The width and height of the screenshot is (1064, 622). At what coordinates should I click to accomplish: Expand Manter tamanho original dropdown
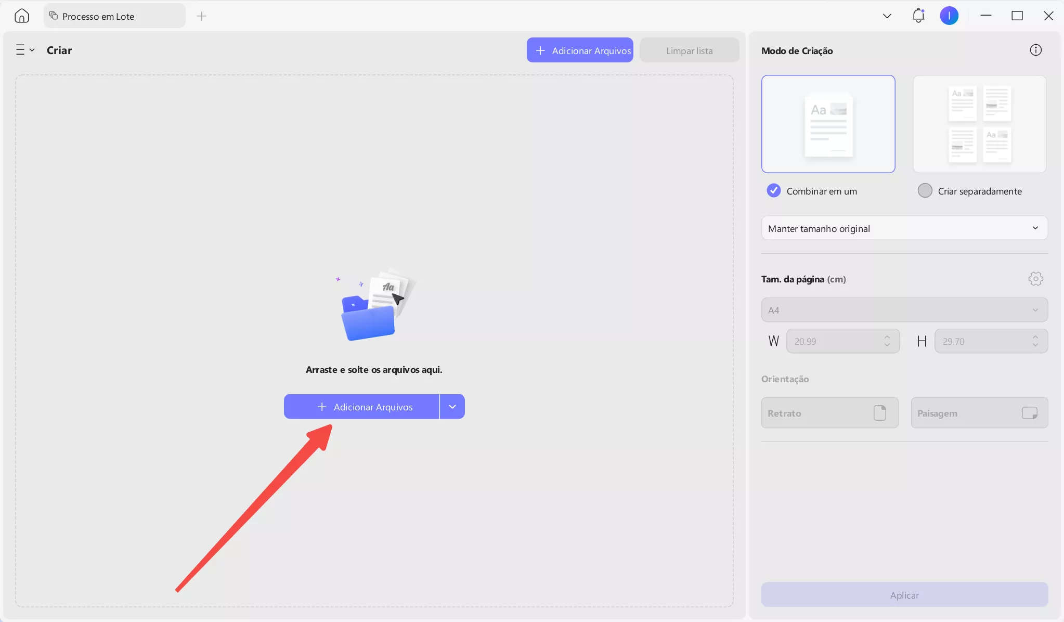pos(904,228)
